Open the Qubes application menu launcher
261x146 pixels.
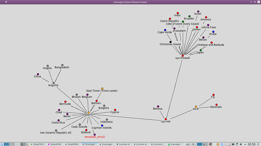[2, 144]
